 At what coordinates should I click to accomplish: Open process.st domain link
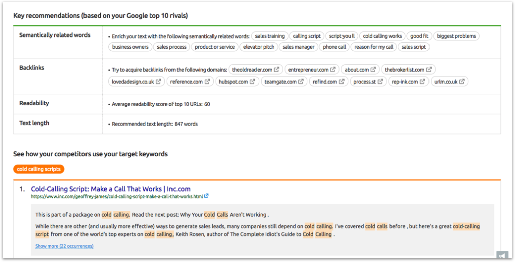coord(364,82)
